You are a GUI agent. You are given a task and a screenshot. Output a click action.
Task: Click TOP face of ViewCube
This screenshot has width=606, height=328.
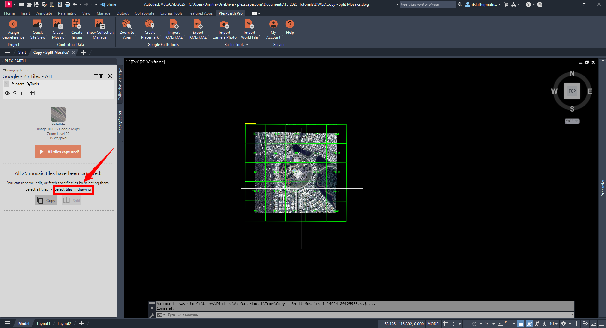572,91
